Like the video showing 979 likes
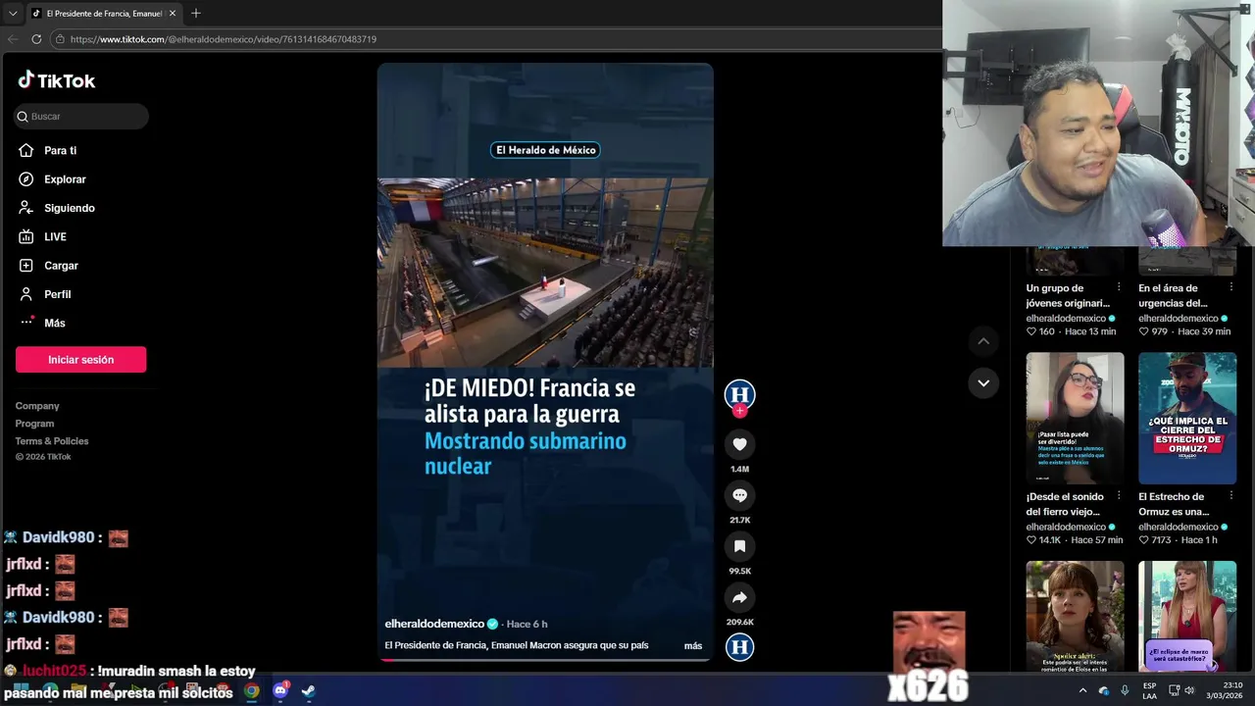 [x=1143, y=331]
